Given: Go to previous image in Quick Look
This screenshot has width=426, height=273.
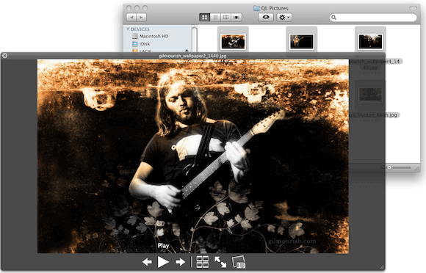Looking at the screenshot, I should tap(147, 262).
